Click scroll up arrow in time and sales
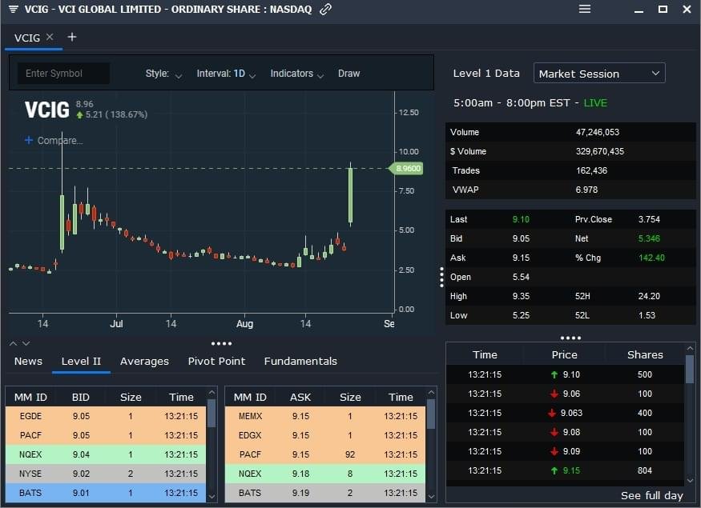 (x=690, y=348)
